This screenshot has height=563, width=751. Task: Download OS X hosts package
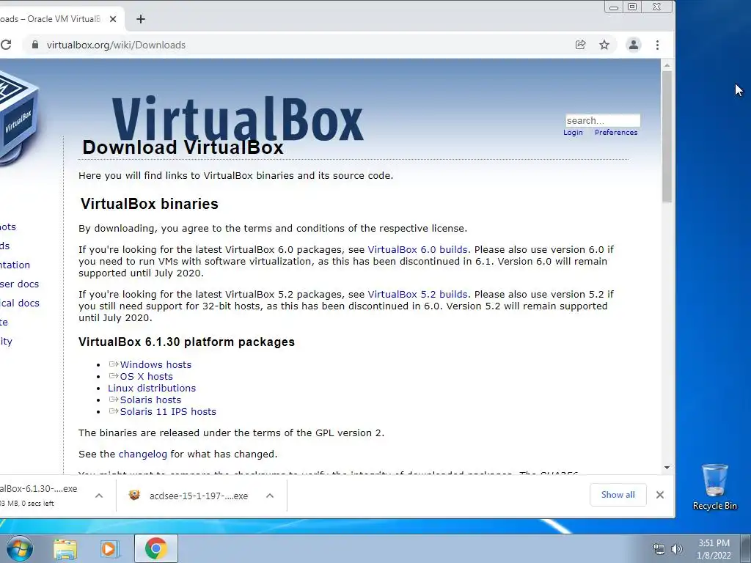point(146,376)
